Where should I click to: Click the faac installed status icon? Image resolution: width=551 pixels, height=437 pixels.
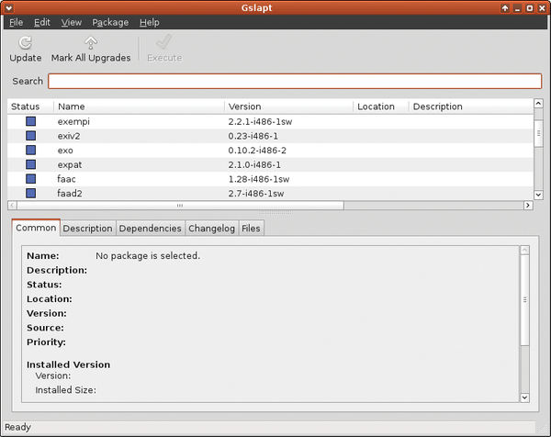pos(31,179)
